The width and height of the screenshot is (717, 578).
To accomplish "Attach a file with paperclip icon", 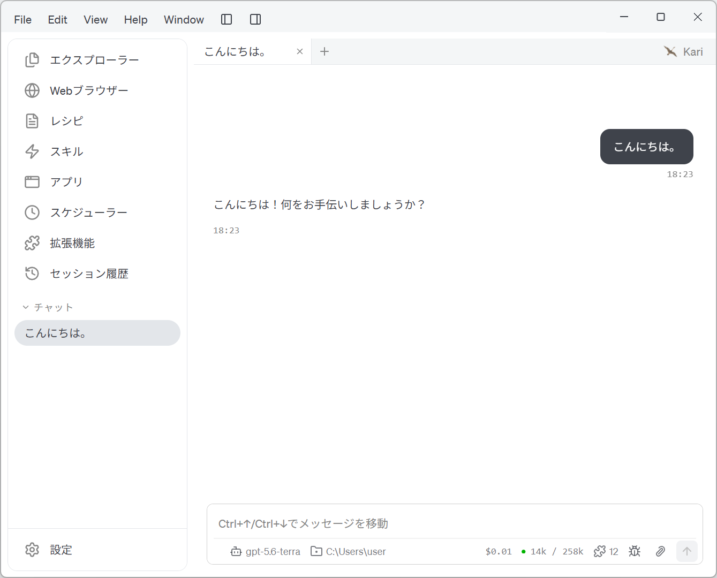I will (x=660, y=551).
